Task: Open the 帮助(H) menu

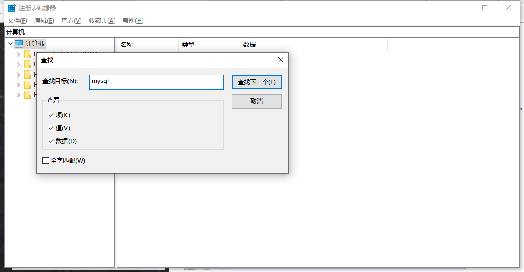Action: pos(133,21)
